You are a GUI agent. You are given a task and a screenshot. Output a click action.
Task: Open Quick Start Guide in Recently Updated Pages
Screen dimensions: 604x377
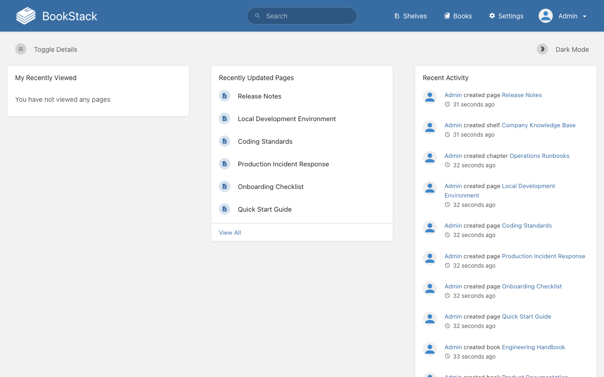pos(265,209)
